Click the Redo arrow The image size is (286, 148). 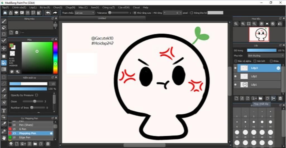(x=55, y=13)
